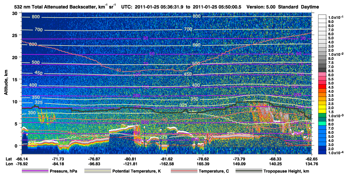Screen dimensions: 346x177
Task: Click the 'Pressure, hPa' legend text
Action: pos(64,171)
